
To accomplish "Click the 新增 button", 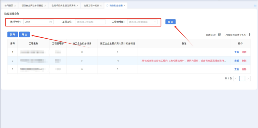I will (12, 35).
